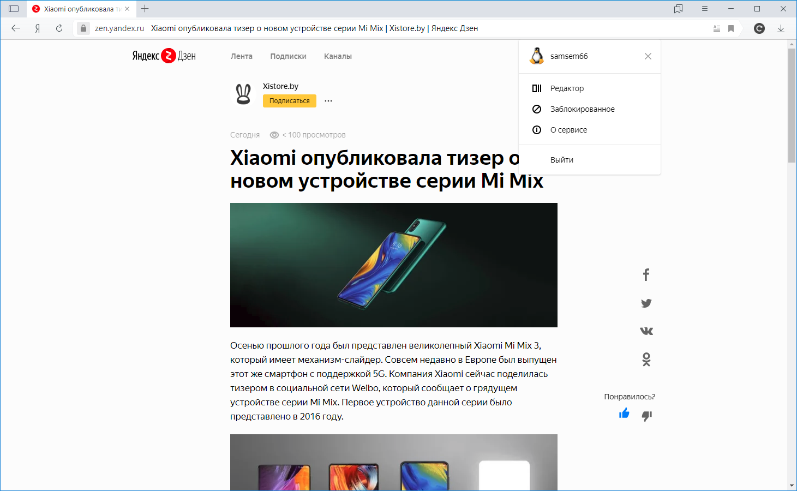Image resolution: width=797 pixels, height=491 pixels.
Task: Dislike the article with thumbs down
Action: point(647,416)
